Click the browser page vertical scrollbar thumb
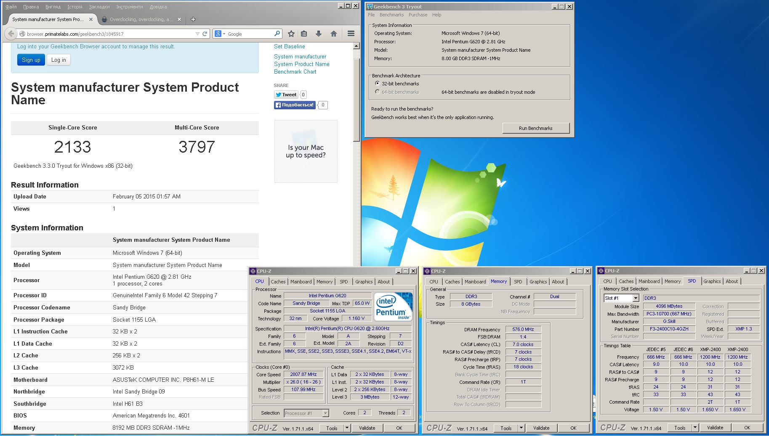The width and height of the screenshot is (769, 436). pyautogui.click(x=357, y=99)
